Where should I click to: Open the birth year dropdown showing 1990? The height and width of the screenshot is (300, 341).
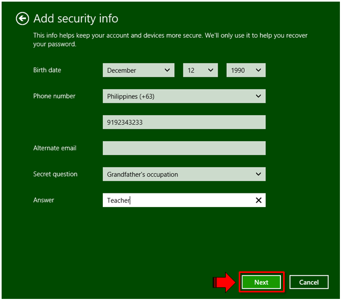pos(246,70)
